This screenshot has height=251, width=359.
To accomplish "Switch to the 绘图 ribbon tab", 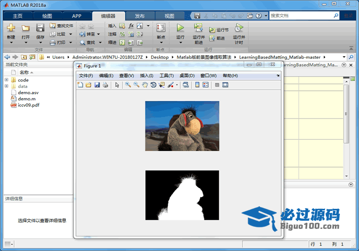I will 47,16.
